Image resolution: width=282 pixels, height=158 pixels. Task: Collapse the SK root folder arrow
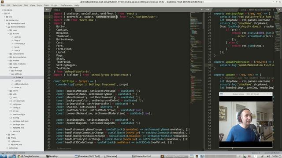pos(3,14)
